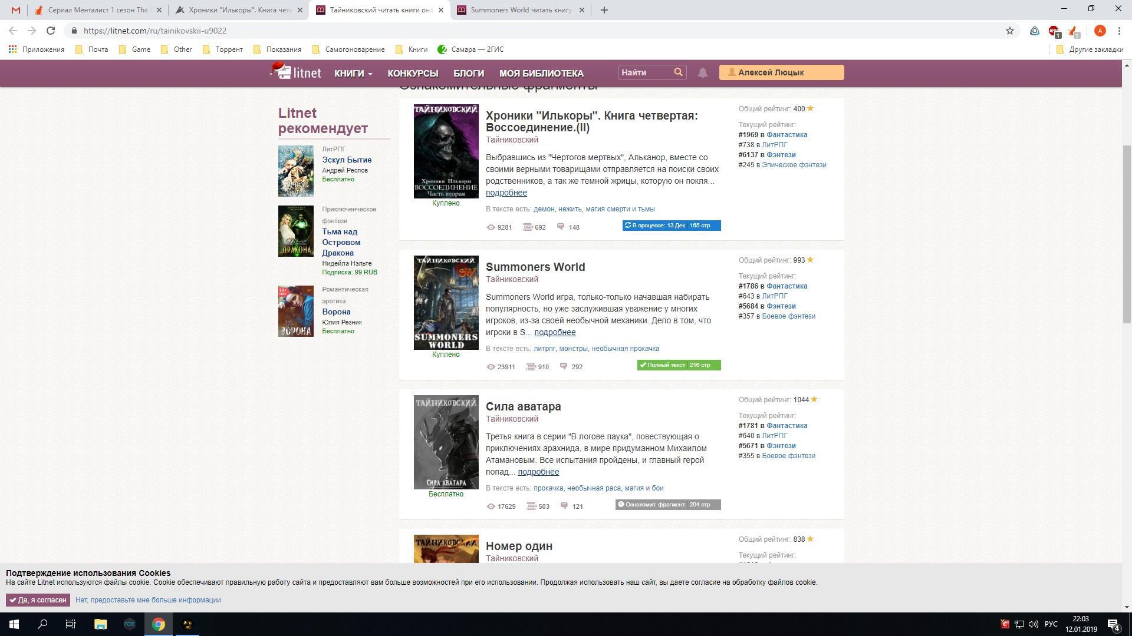Open Сила аватара book cover thumbnail
The height and width of the screenshot is (636, 1132).
tap(446, 442)
